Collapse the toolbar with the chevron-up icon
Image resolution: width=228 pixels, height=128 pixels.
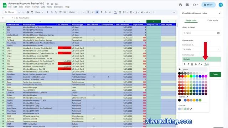(x=174, y=12)
